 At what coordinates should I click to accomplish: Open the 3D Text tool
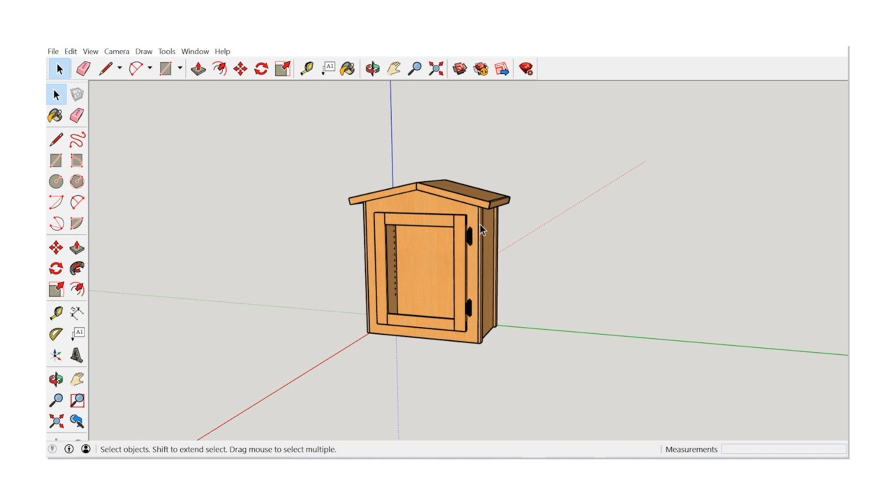point(77,356)
